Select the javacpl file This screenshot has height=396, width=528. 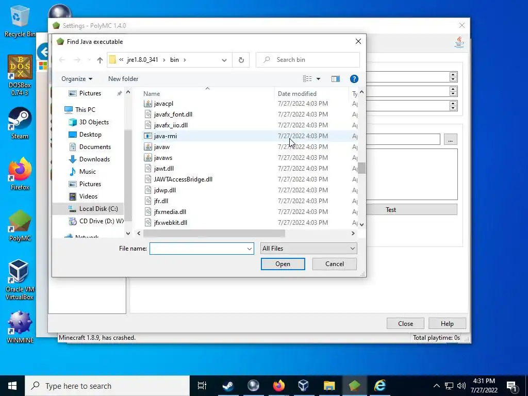click(163, 103)
